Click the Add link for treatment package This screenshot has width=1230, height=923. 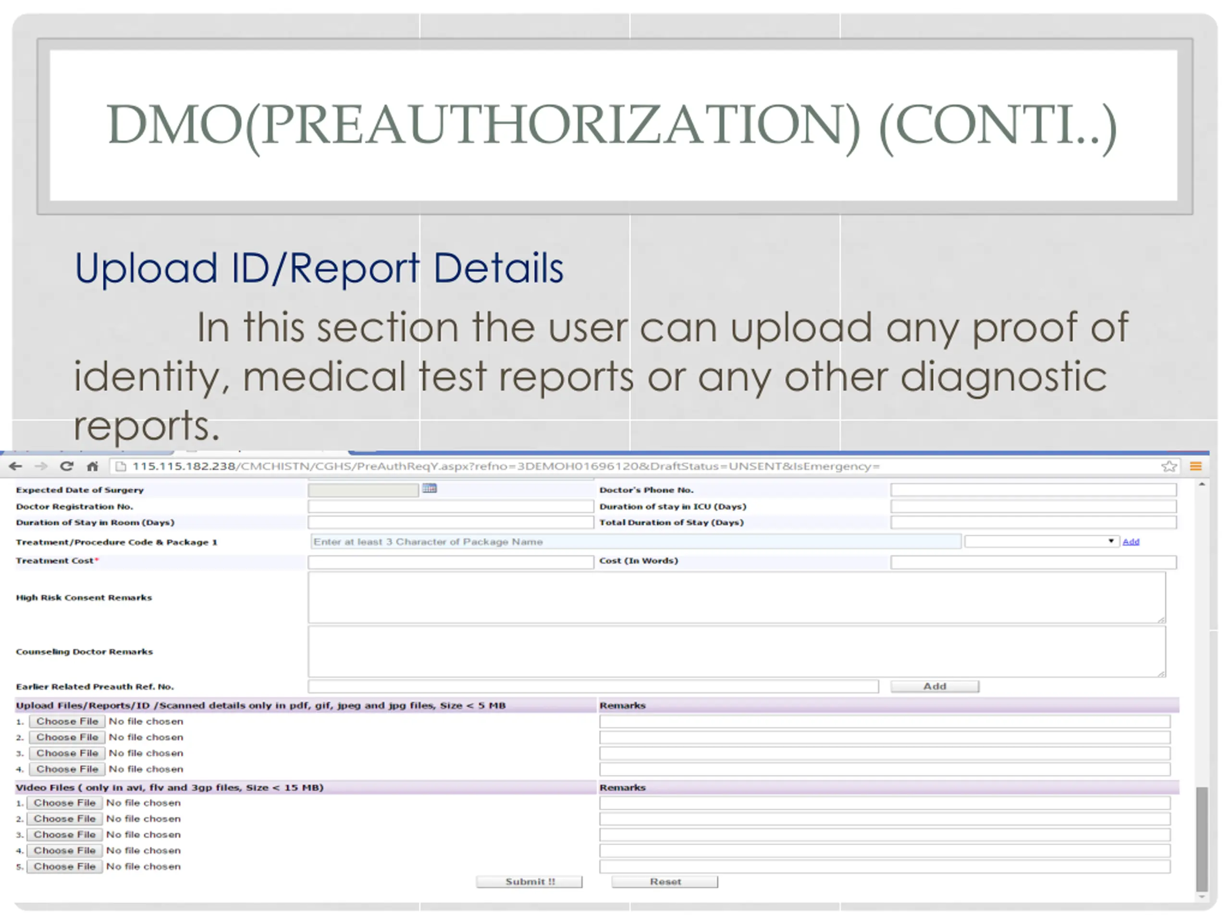click(x=1131, y=541)
